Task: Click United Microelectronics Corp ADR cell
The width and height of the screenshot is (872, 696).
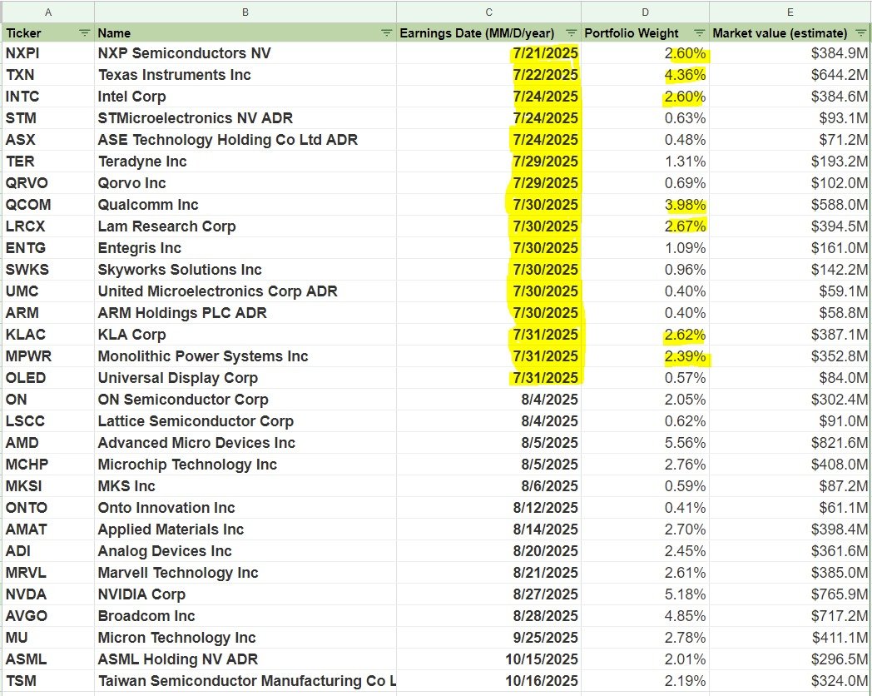Action: coord(245,292)
